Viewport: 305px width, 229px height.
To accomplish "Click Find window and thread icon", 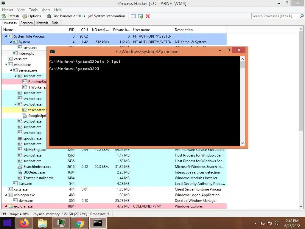I will tap(141, 16).
